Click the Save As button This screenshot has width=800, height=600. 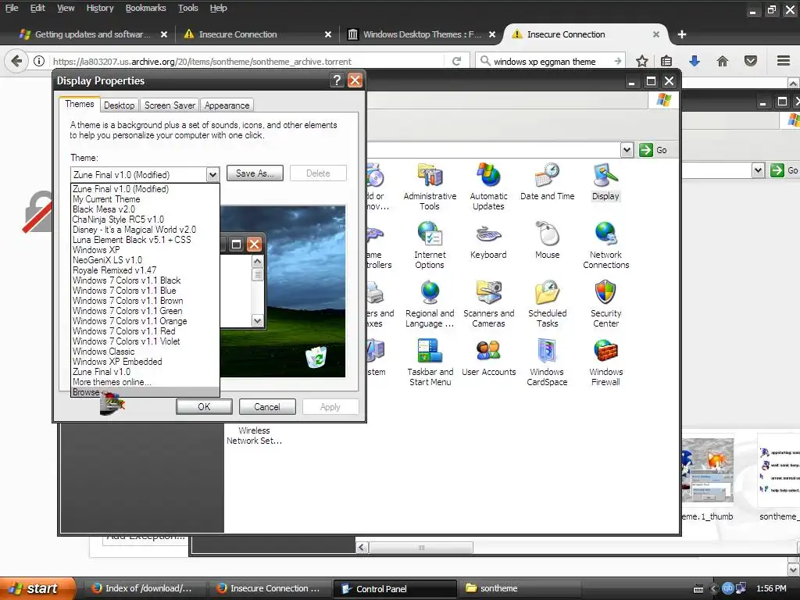point(255,173)
